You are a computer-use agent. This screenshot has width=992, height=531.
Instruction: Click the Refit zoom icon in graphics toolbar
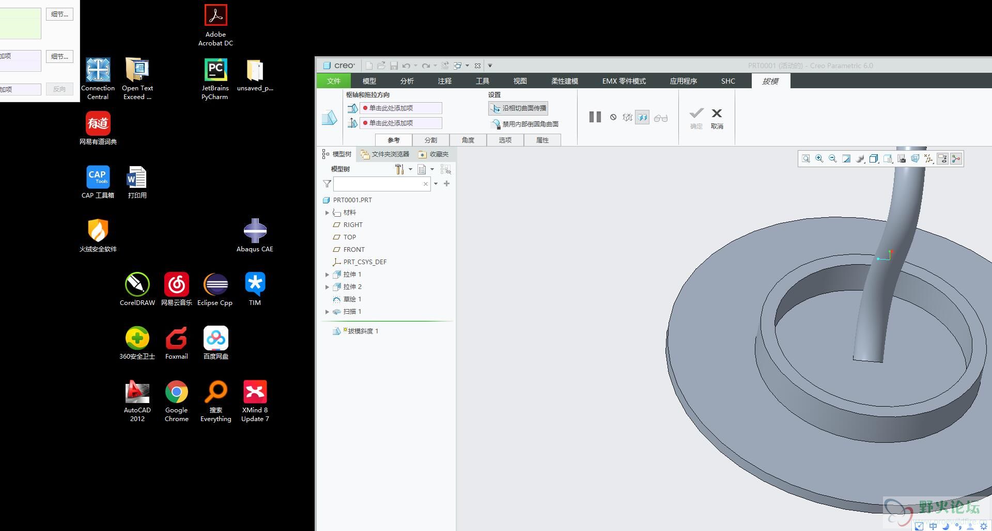[806, 159]
